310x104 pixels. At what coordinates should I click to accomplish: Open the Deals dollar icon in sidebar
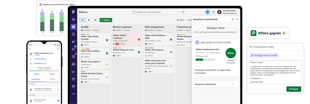click(73, 27)
